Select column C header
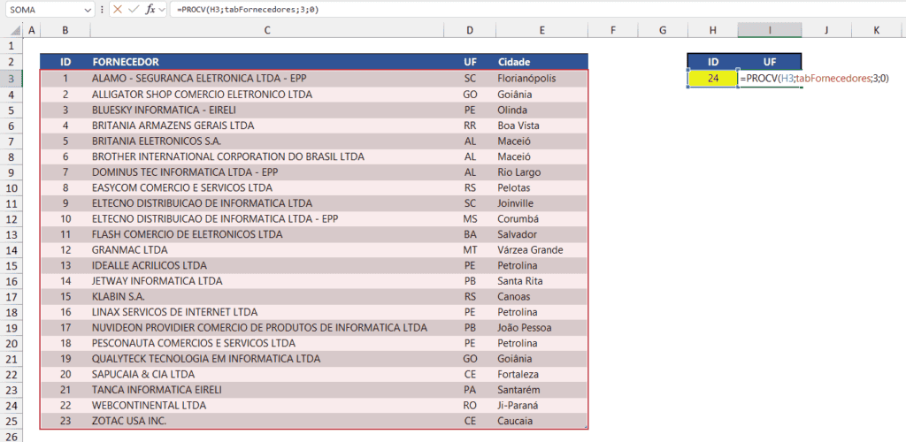The width and height of the screenshot is (906, 442). click(267, 31)
